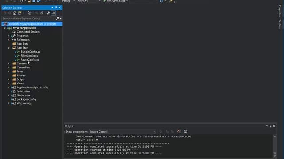Select packages.config file
Viewport: 284px width, 159px height.
pos(26,99)
